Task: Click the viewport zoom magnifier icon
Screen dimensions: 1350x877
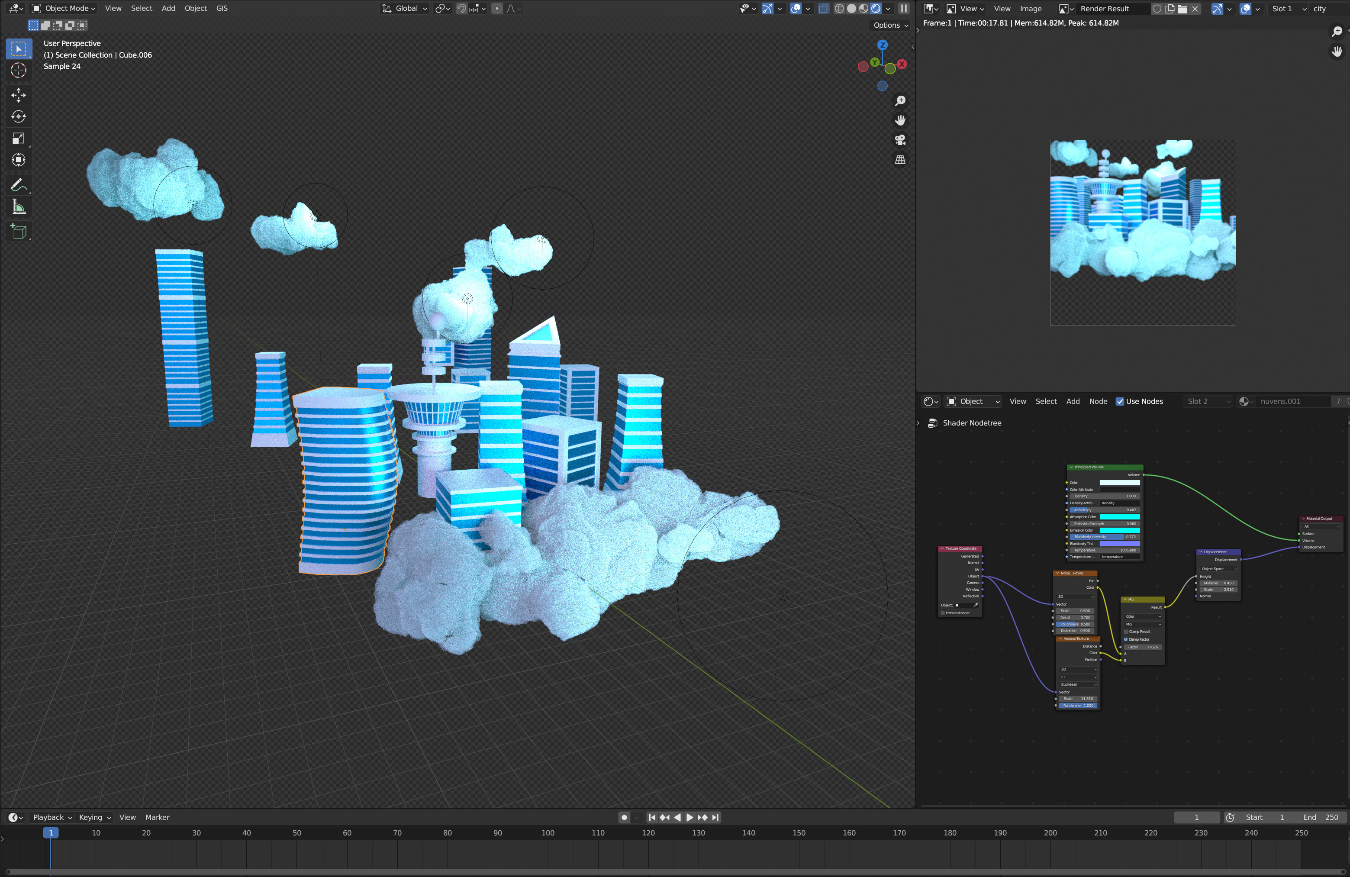Action: tap(900, 101)
